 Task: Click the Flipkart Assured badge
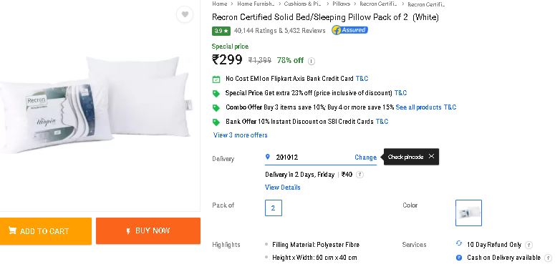(349, 30)
